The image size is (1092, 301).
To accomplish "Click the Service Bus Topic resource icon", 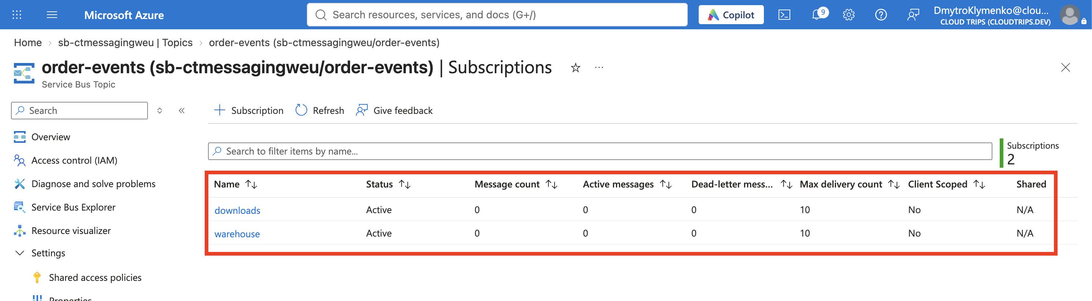I will click(x=24, y=73).
